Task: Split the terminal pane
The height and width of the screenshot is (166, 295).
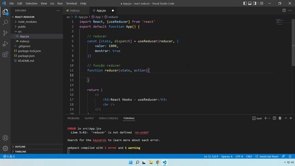Action: tap(274, 118)
